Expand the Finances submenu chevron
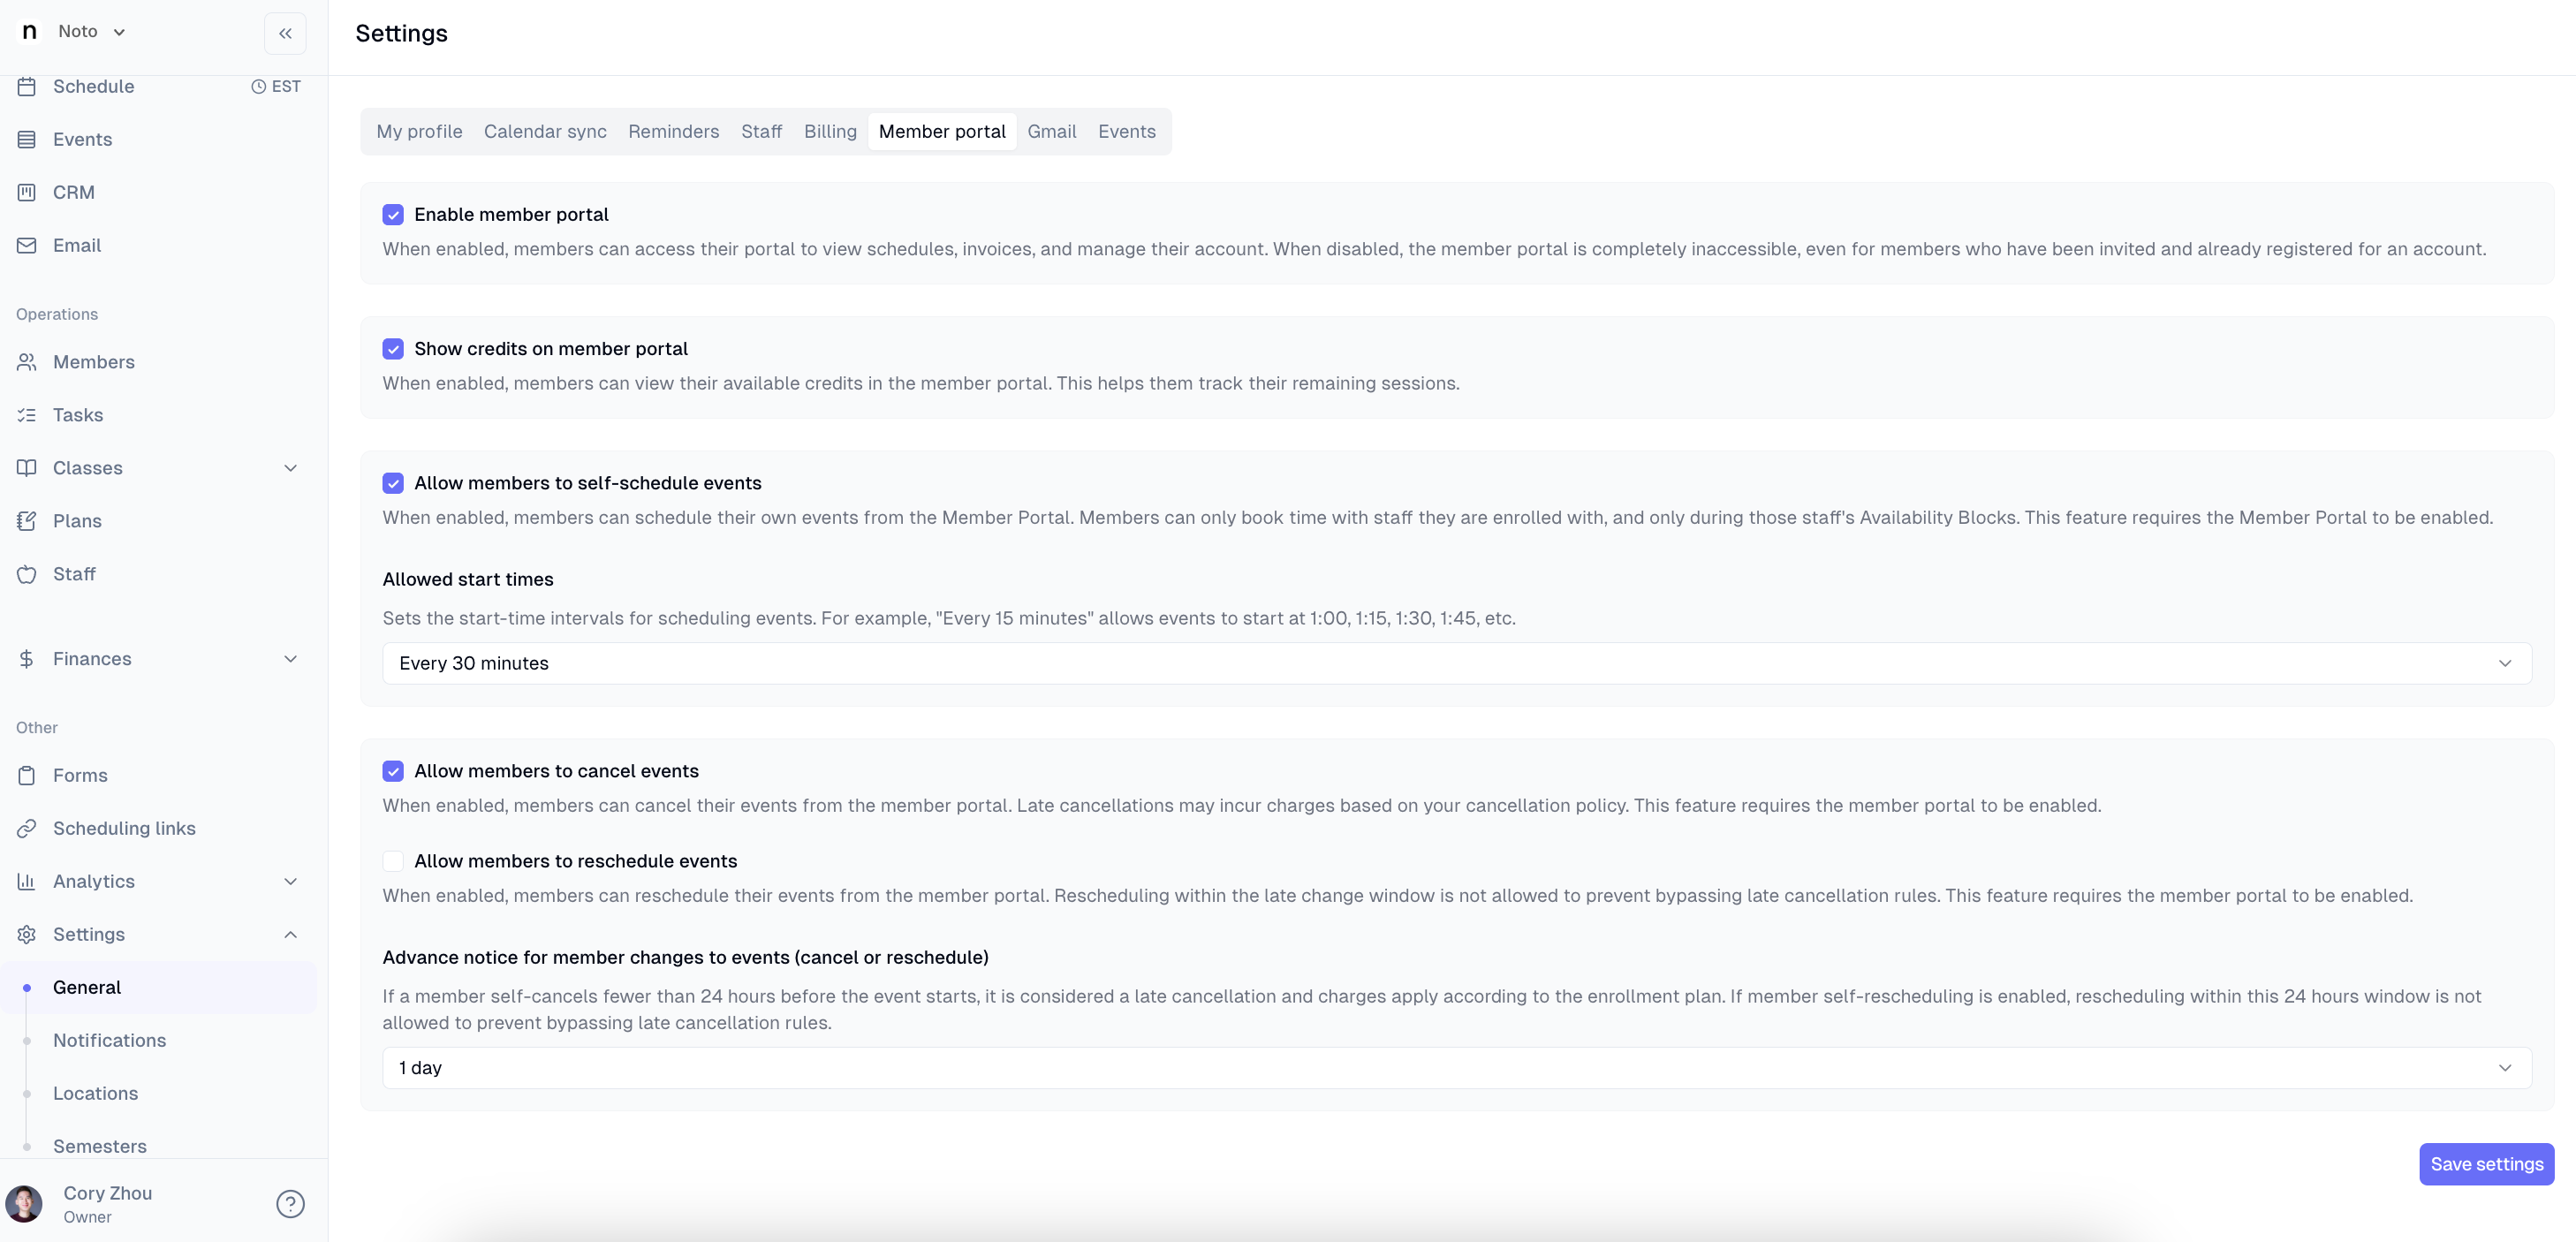 coord(290,659)
